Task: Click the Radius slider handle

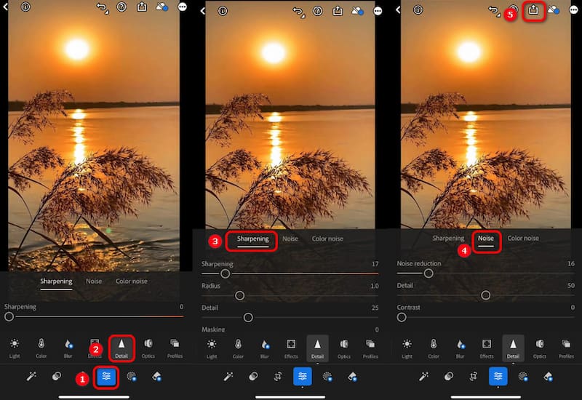Action: click(239, 295)
